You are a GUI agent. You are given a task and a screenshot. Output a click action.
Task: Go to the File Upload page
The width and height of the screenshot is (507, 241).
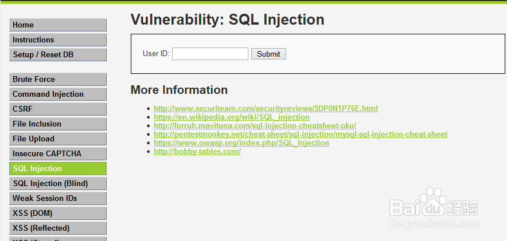tap(58, 139)
